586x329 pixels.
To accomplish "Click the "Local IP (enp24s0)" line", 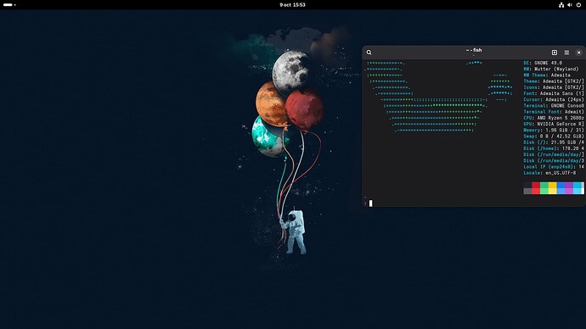I will coord(554,167).
